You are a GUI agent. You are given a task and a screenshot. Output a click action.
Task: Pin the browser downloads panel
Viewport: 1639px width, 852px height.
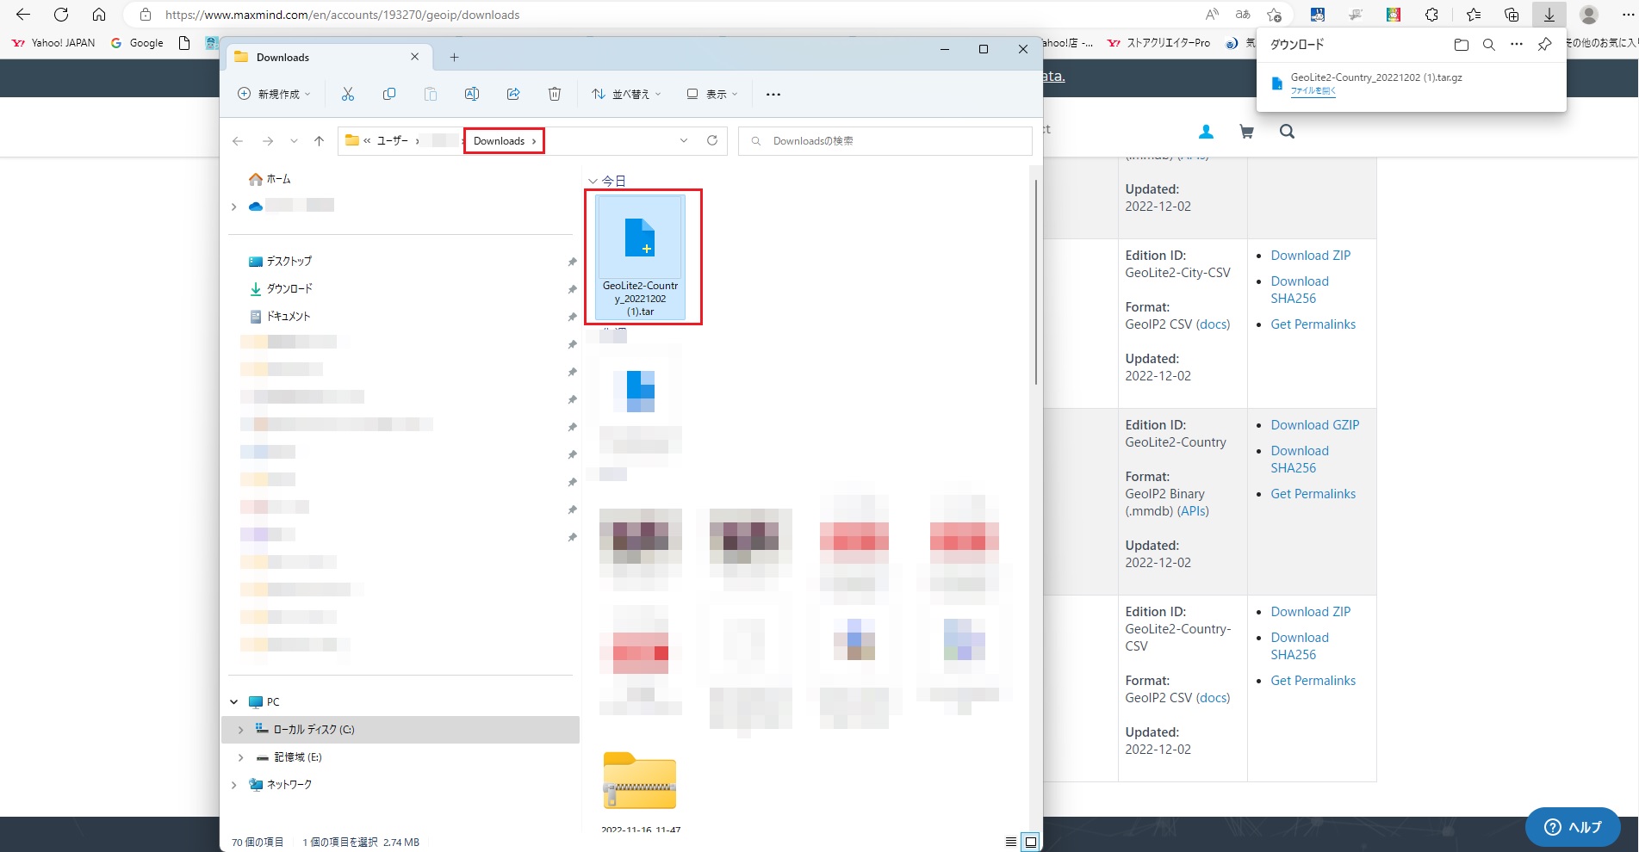pos(1544,45)
